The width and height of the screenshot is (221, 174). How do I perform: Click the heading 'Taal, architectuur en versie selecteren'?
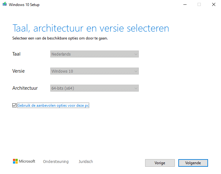(x=91, y=28)
